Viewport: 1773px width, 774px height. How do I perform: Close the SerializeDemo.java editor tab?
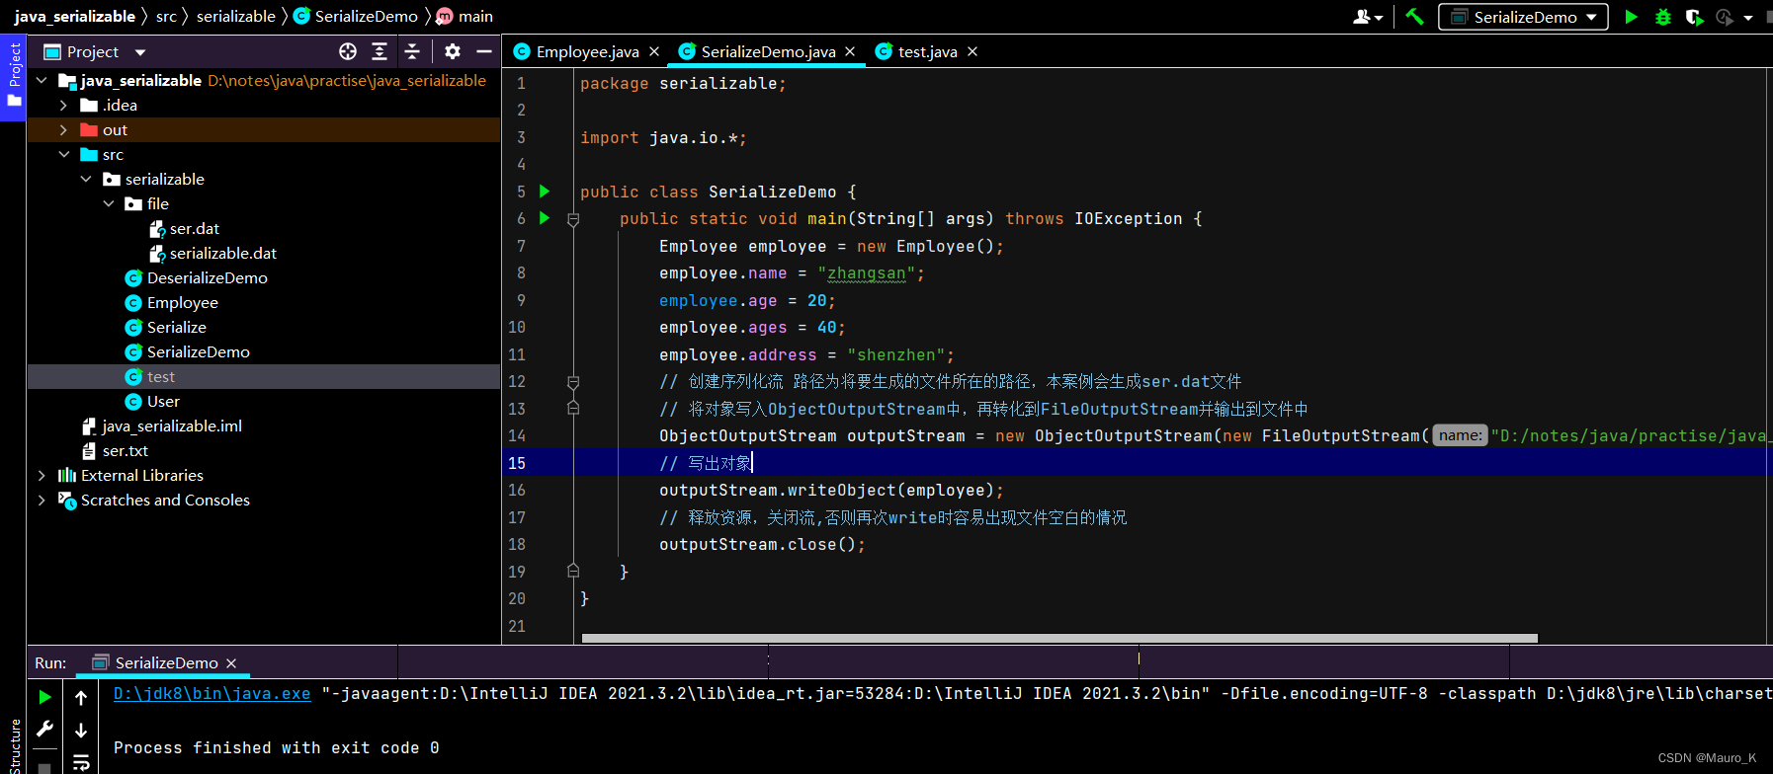(850, 51)
